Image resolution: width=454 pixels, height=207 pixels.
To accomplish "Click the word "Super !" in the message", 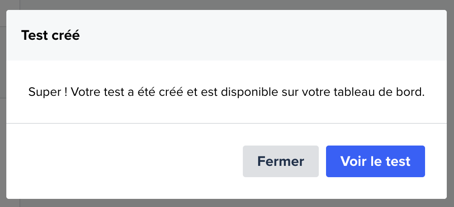I will tap(47, 92).
